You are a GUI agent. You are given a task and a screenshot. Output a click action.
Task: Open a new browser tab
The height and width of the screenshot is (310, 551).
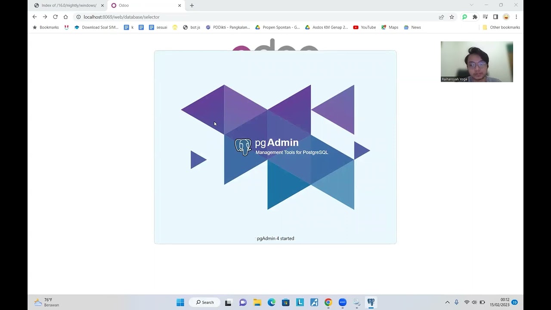[x=192, y=6]
